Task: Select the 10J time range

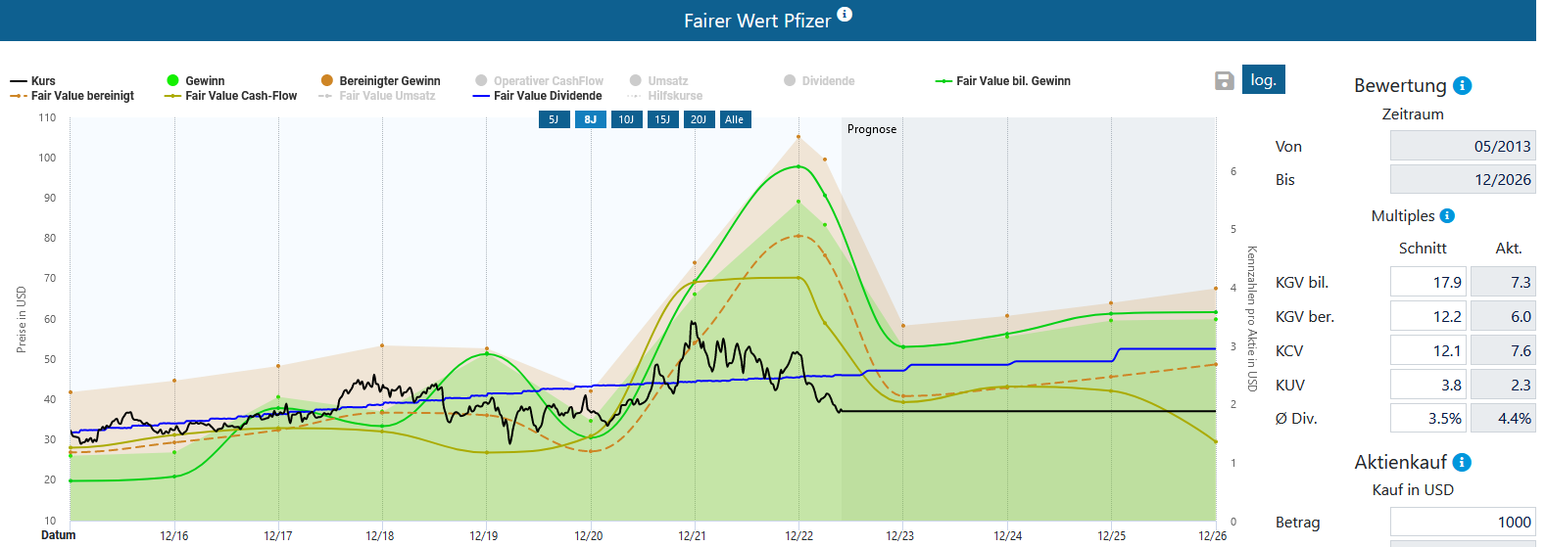Action: tap(626, 119)
